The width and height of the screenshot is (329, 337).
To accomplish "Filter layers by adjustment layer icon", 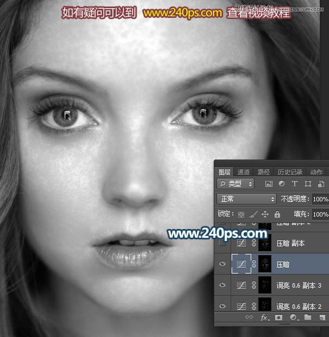I will (x=282, y=183).
